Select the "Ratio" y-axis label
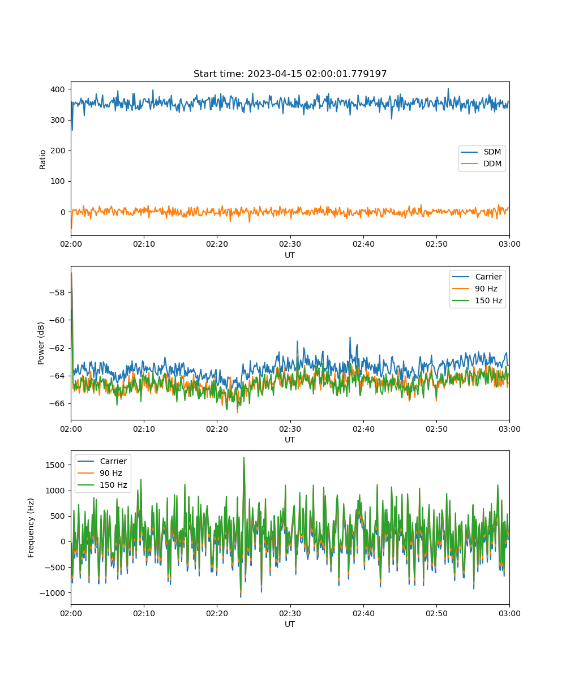 pos(43,159)
